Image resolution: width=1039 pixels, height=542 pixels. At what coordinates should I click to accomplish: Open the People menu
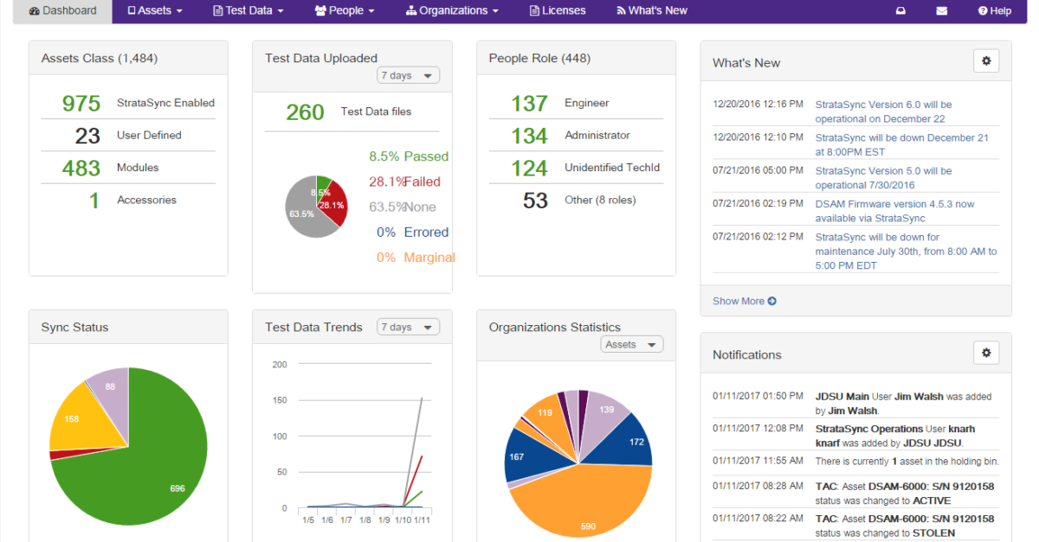click(344, 11)
